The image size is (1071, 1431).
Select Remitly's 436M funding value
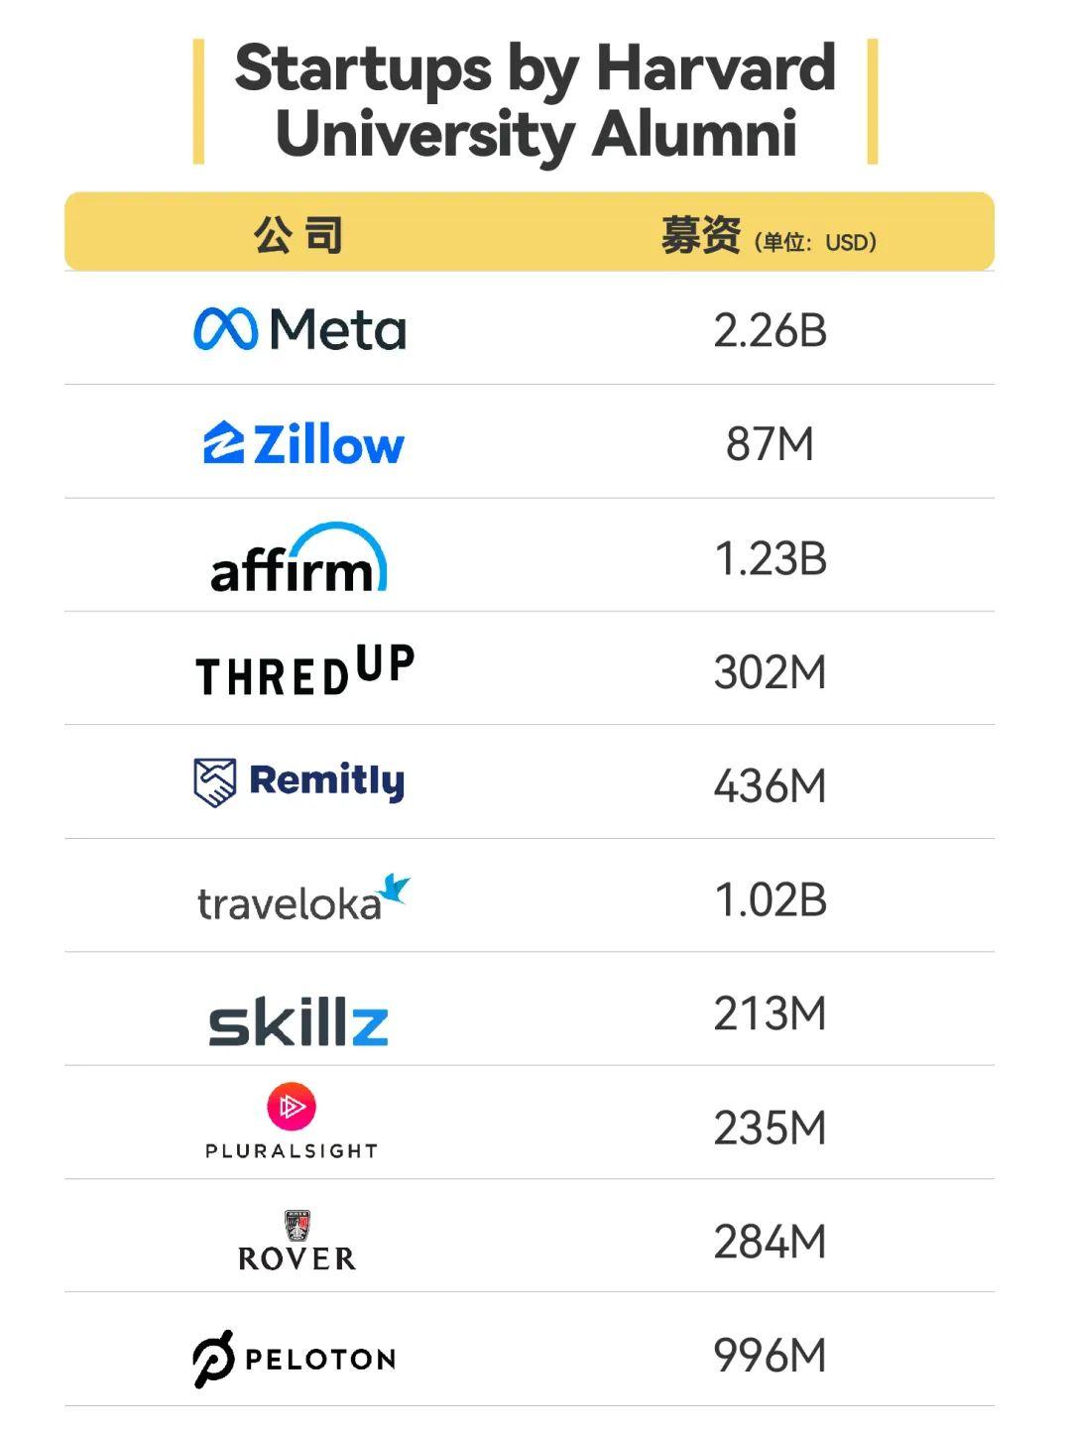click(x=771, y=785)
